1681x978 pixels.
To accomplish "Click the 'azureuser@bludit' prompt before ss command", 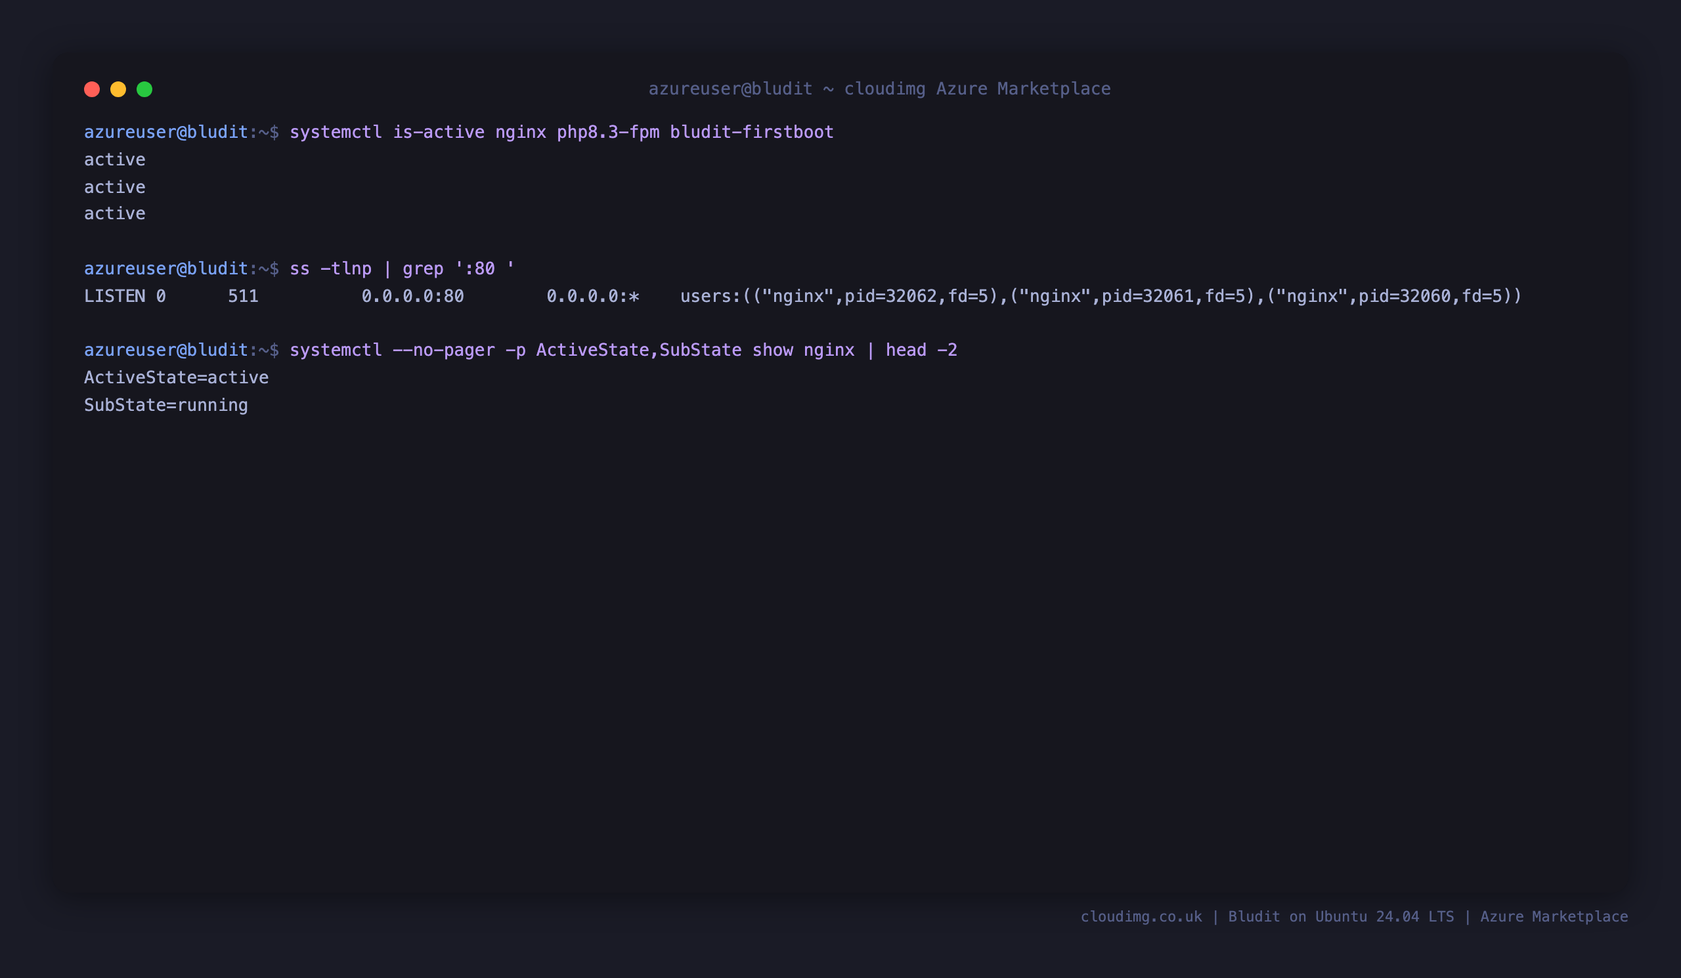I will [166, 268].
